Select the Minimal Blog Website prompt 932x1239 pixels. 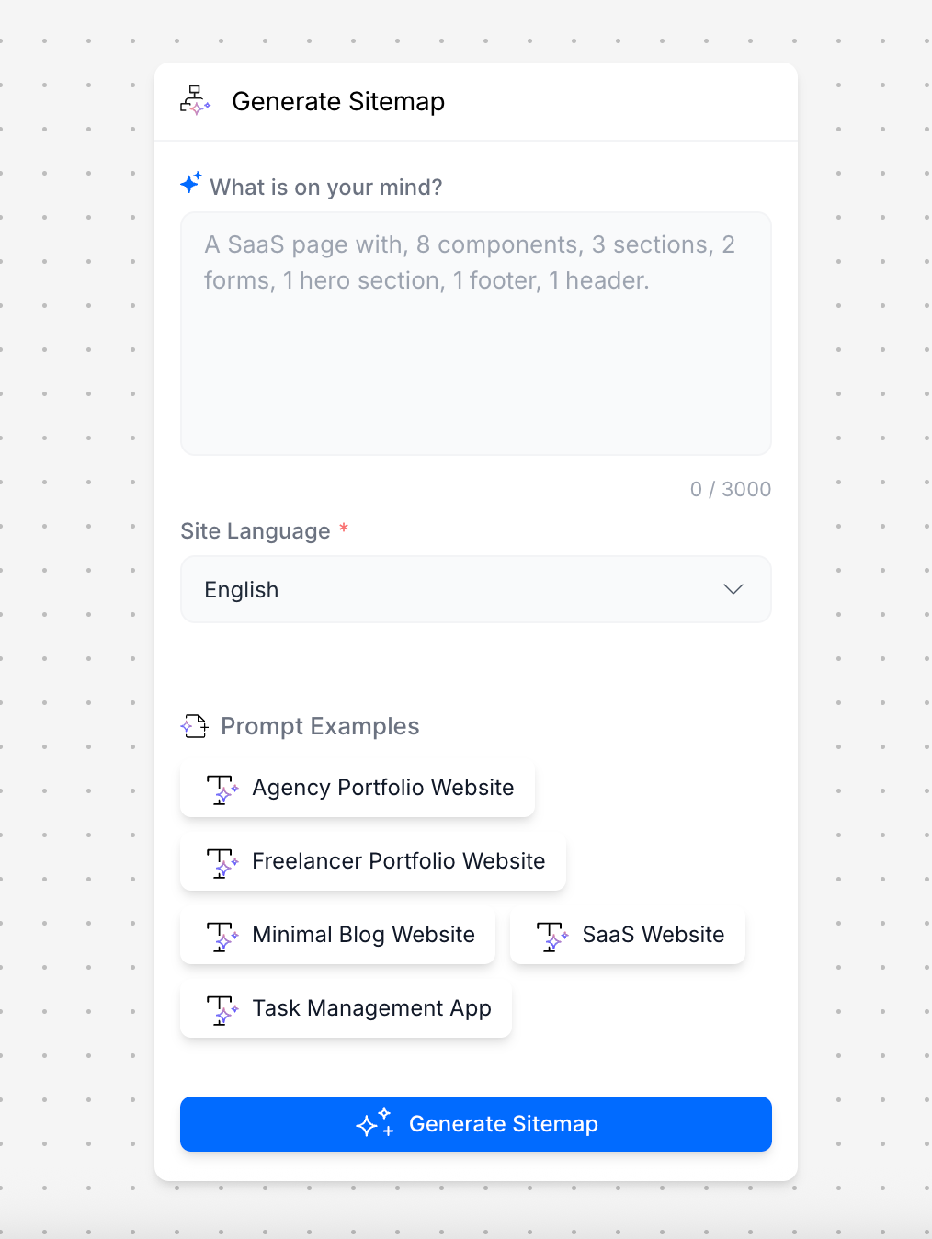(338, 935)
